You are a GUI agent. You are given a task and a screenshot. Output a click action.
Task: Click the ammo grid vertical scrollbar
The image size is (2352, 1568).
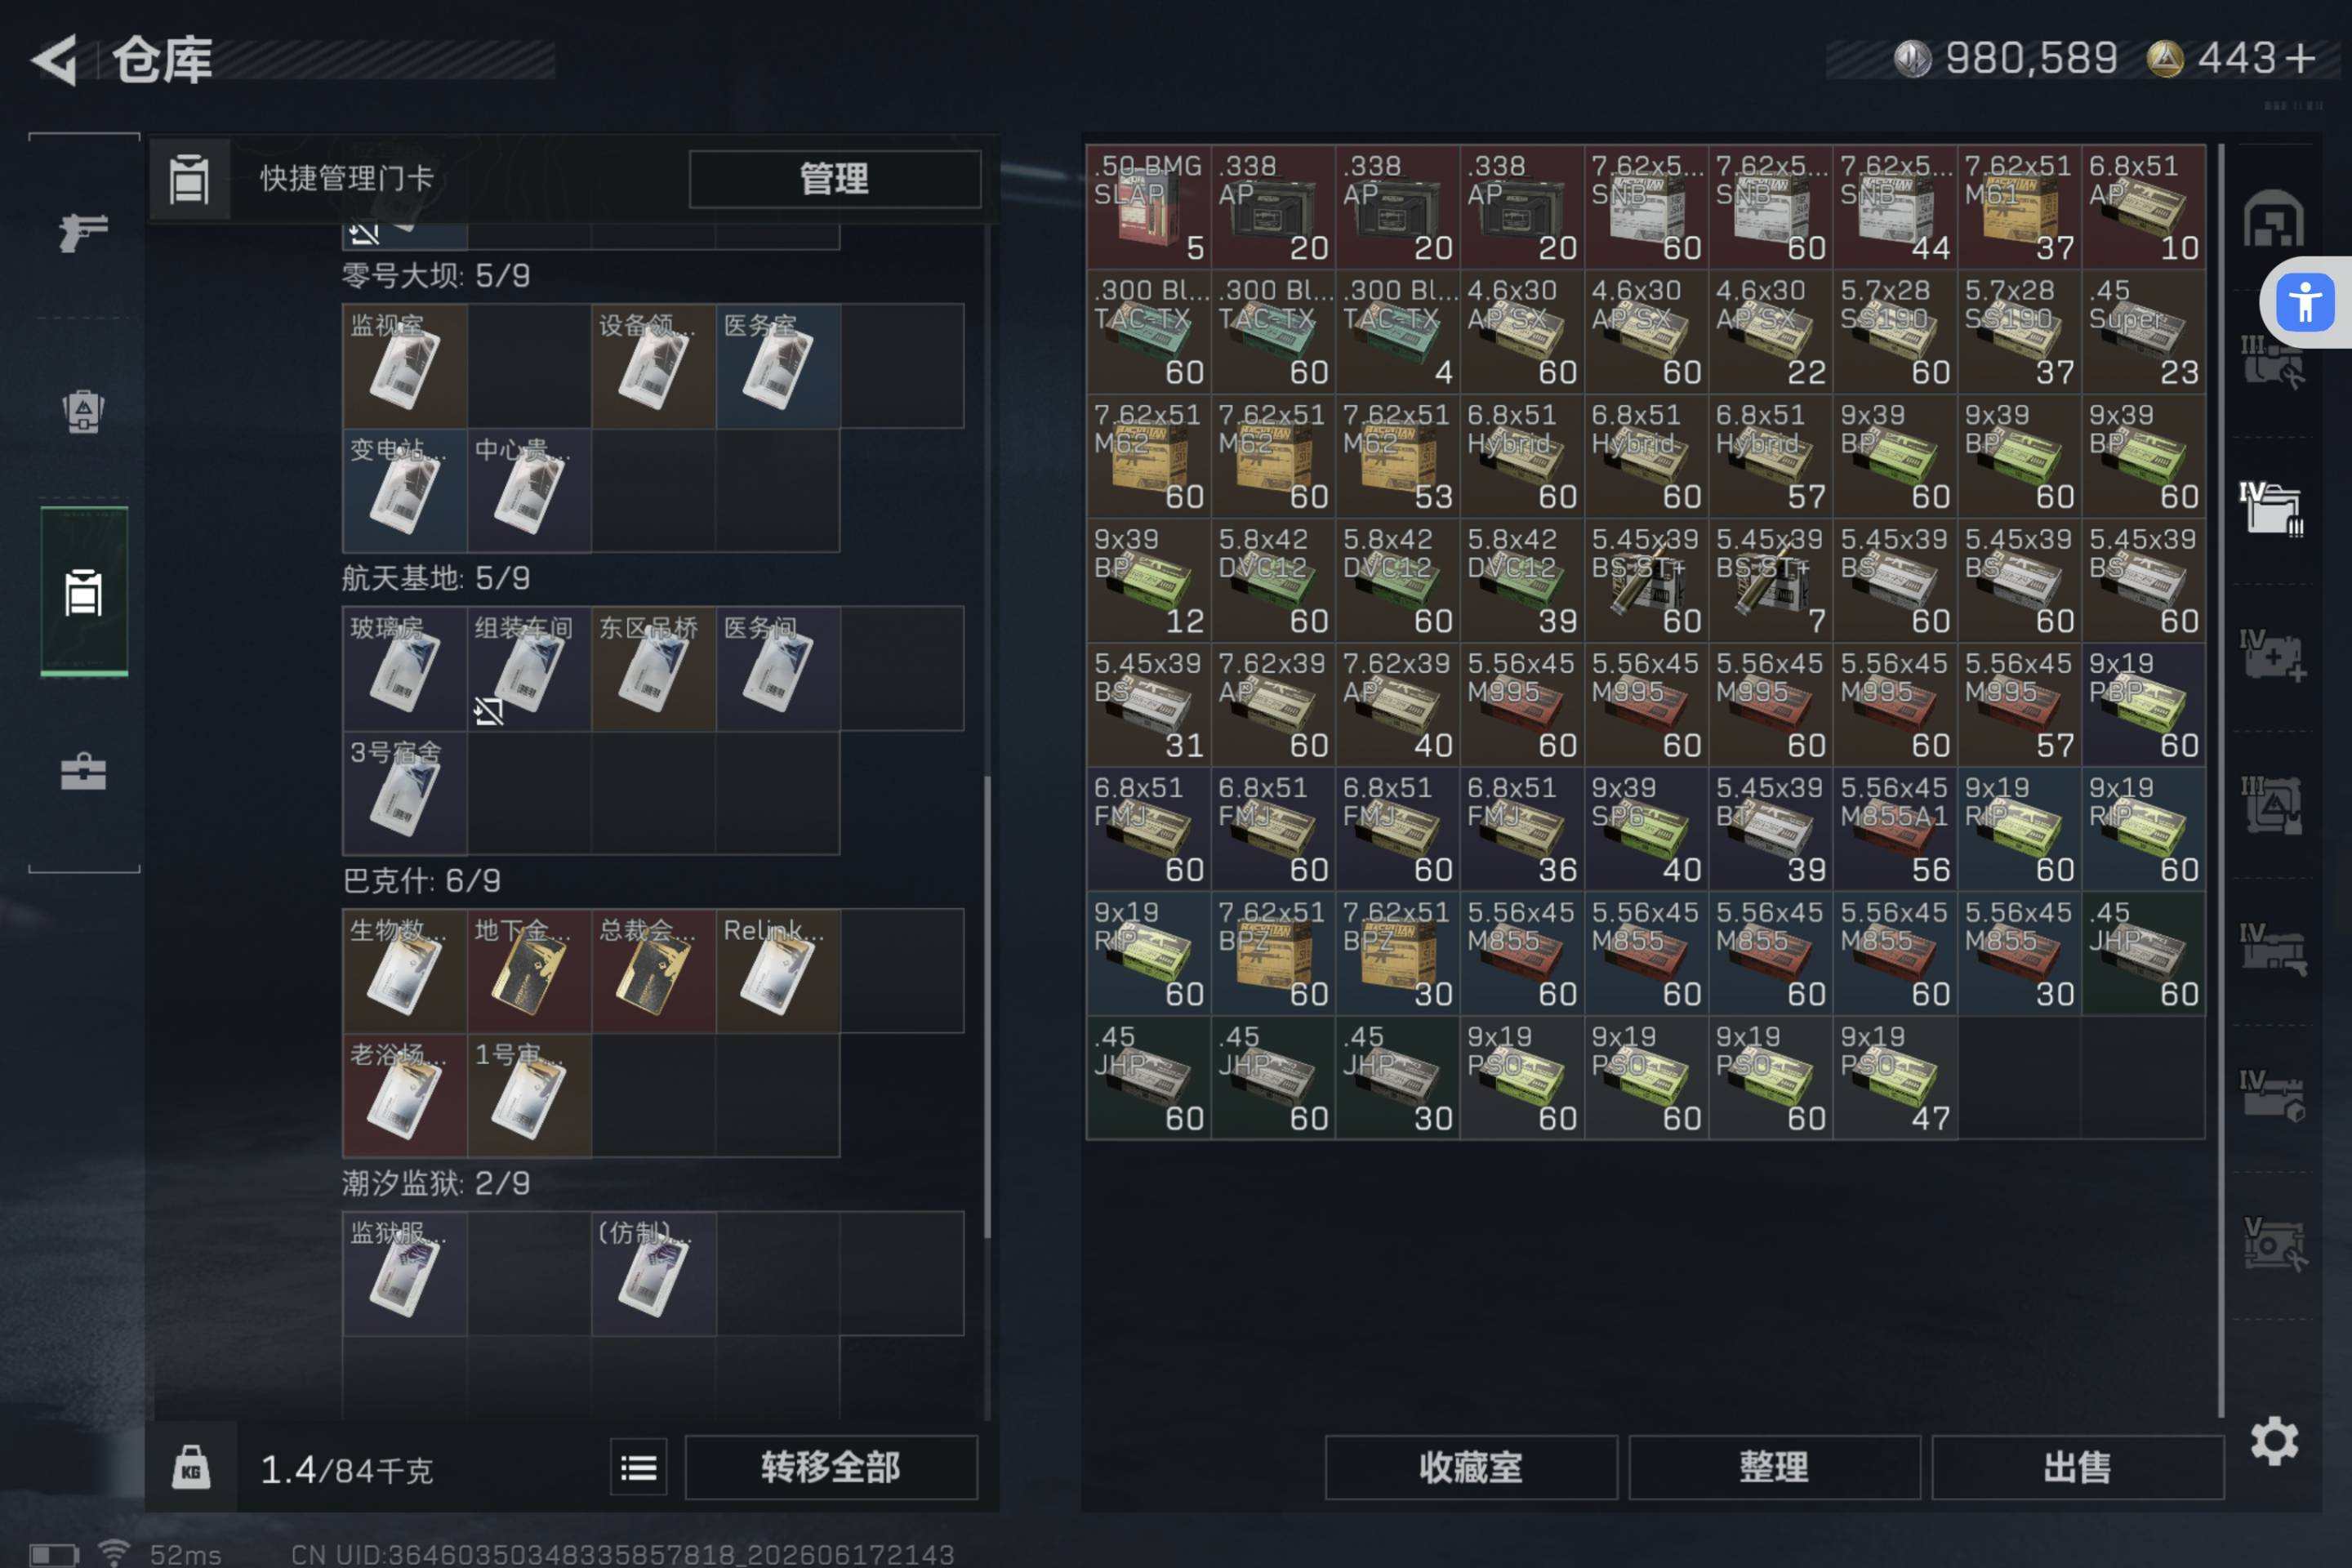[2221, 780]
